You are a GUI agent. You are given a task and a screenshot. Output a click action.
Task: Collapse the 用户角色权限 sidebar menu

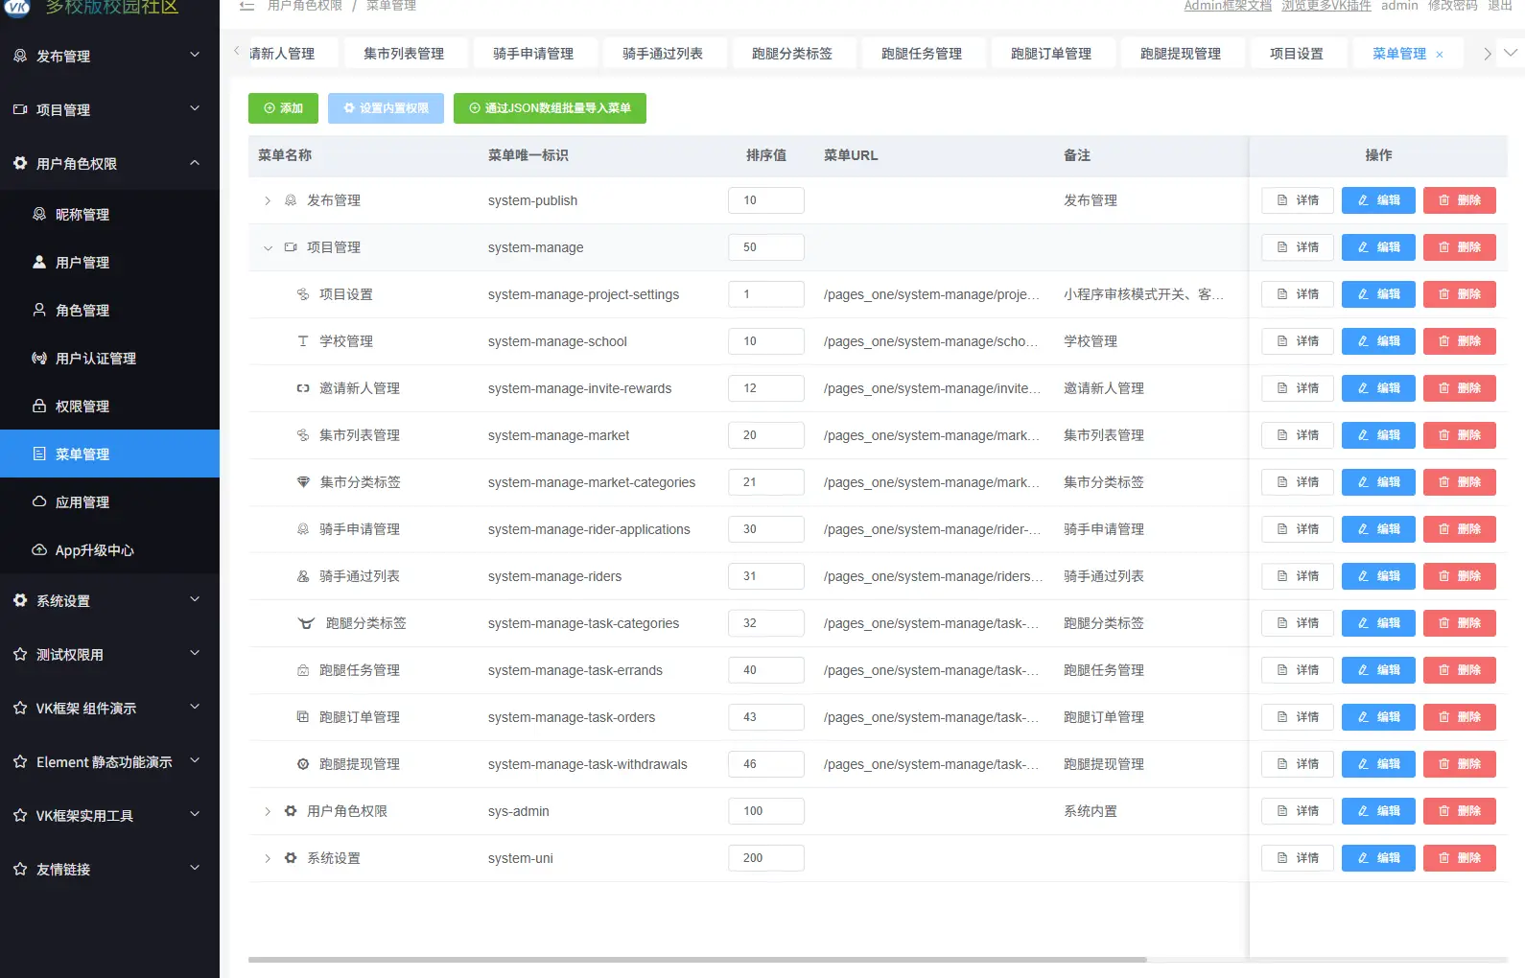(195, 163)
